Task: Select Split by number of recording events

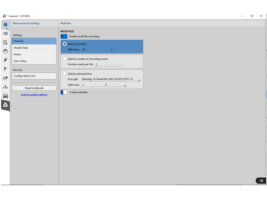Action: click(65, 59)
